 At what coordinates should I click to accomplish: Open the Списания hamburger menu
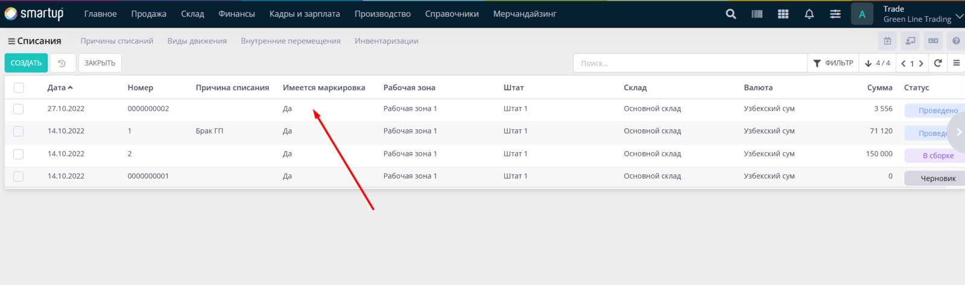tap(11, 41)
